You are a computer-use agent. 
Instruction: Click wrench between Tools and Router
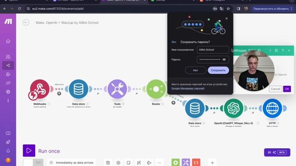(136, 94)
